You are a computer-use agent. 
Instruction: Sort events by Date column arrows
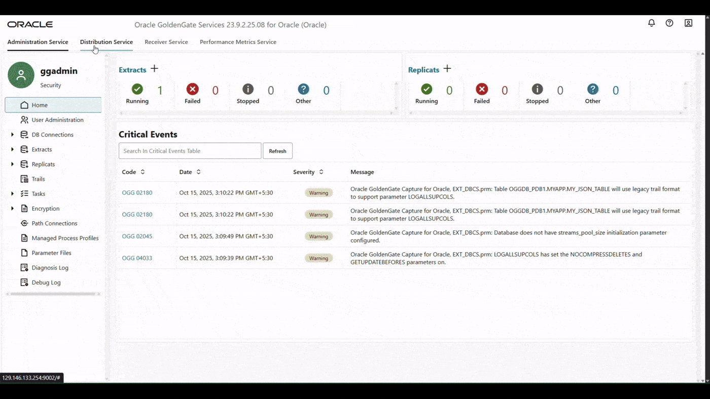[x=198, y=172]
